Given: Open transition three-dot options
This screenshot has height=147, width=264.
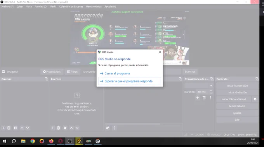Looking at the screenshot, I should tap(210, 97).
